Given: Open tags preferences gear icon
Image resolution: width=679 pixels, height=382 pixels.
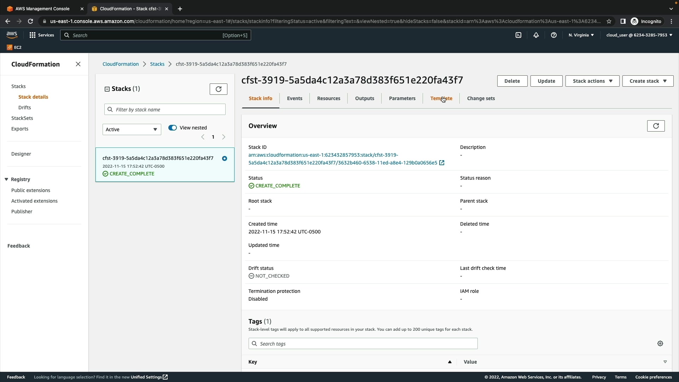Looking at the screenshot, I should pos(660,343).
